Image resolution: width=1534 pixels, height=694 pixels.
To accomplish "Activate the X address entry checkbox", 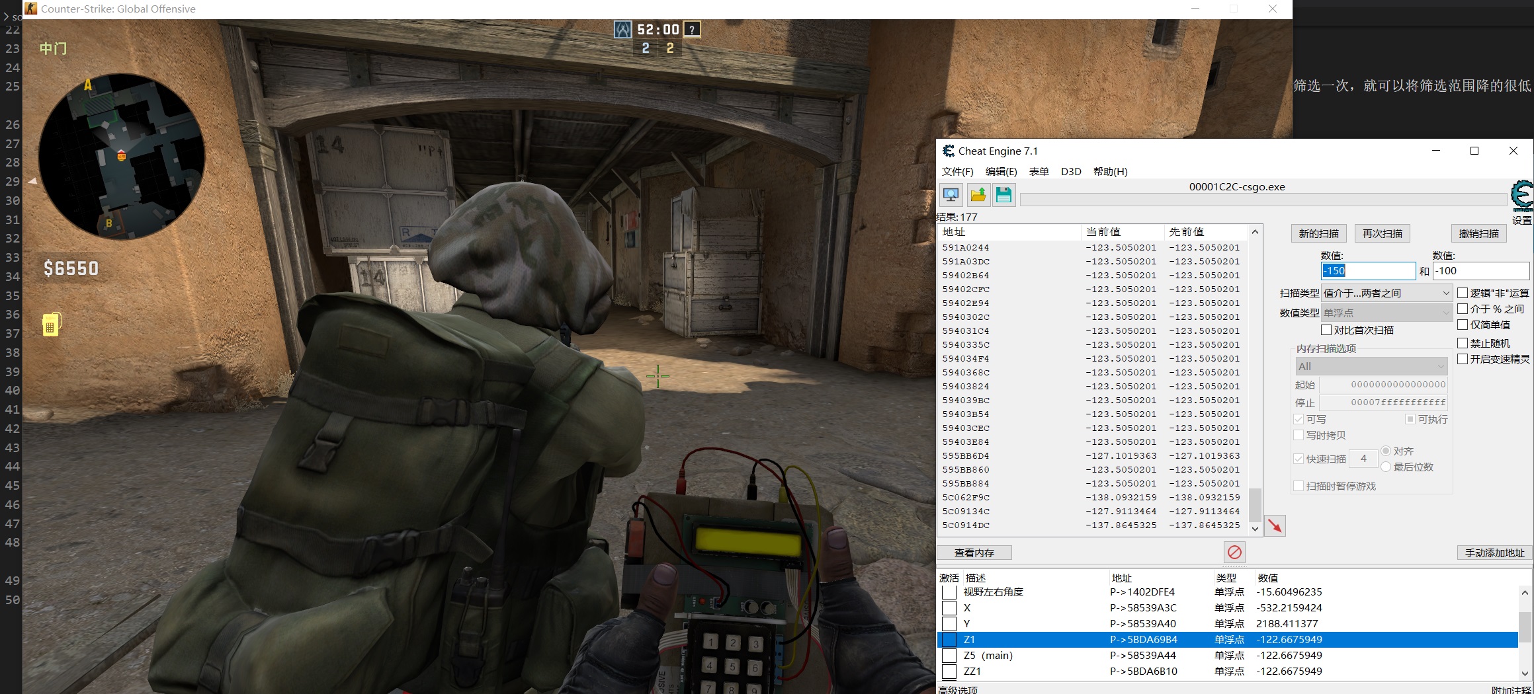I will [x=949, y=608].
